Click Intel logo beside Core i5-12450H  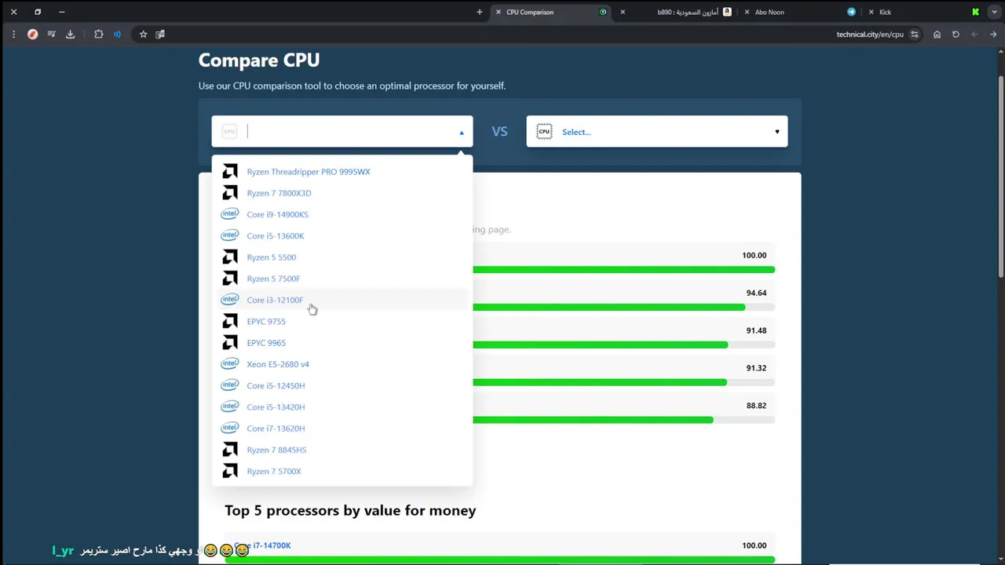coord(230,385)
